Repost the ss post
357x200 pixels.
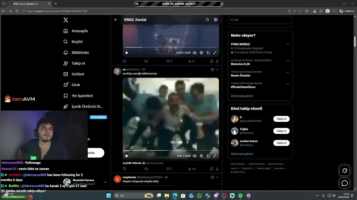(x=146, y=169)
